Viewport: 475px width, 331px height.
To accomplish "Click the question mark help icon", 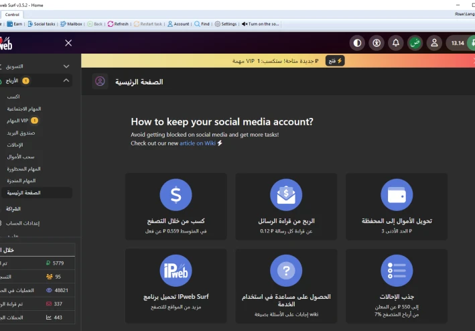I will (286, 271).
